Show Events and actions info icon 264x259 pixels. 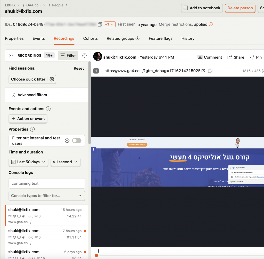coord(48,109)
